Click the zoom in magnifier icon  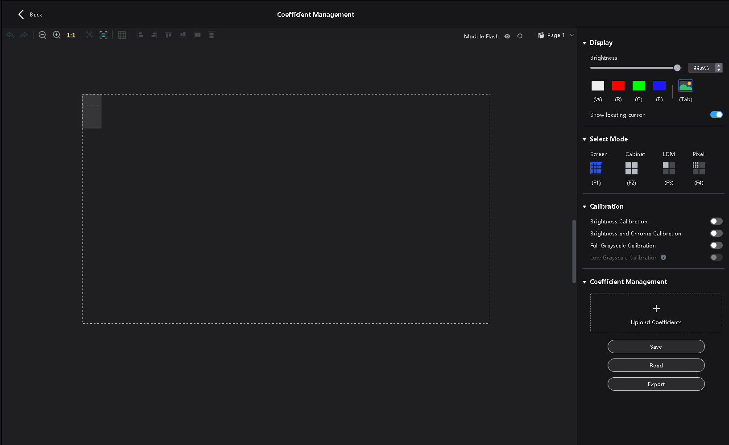click(x=57, y=35)
